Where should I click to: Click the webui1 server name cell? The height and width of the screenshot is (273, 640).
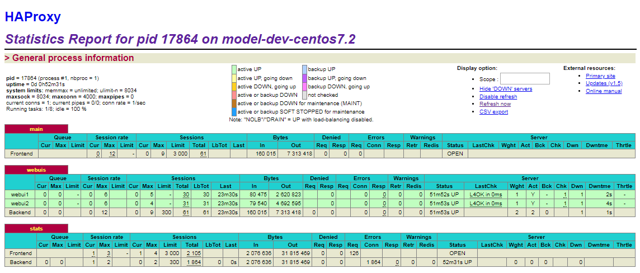[x=20, y=195]
